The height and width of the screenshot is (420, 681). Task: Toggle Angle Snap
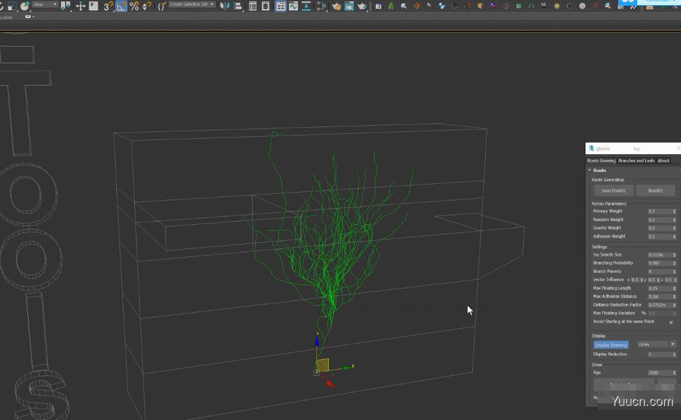[x=121, y=6]
